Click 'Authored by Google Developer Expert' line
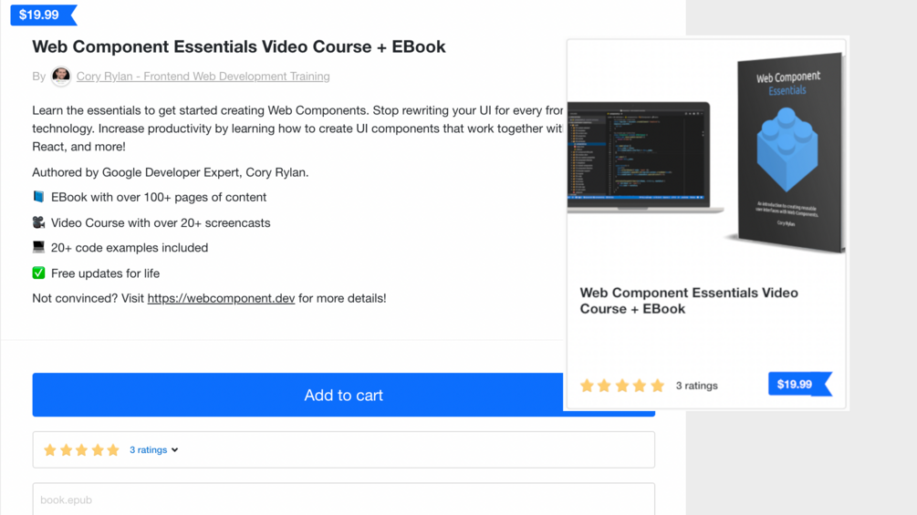The image size is (917, 515). click(171, 172)
